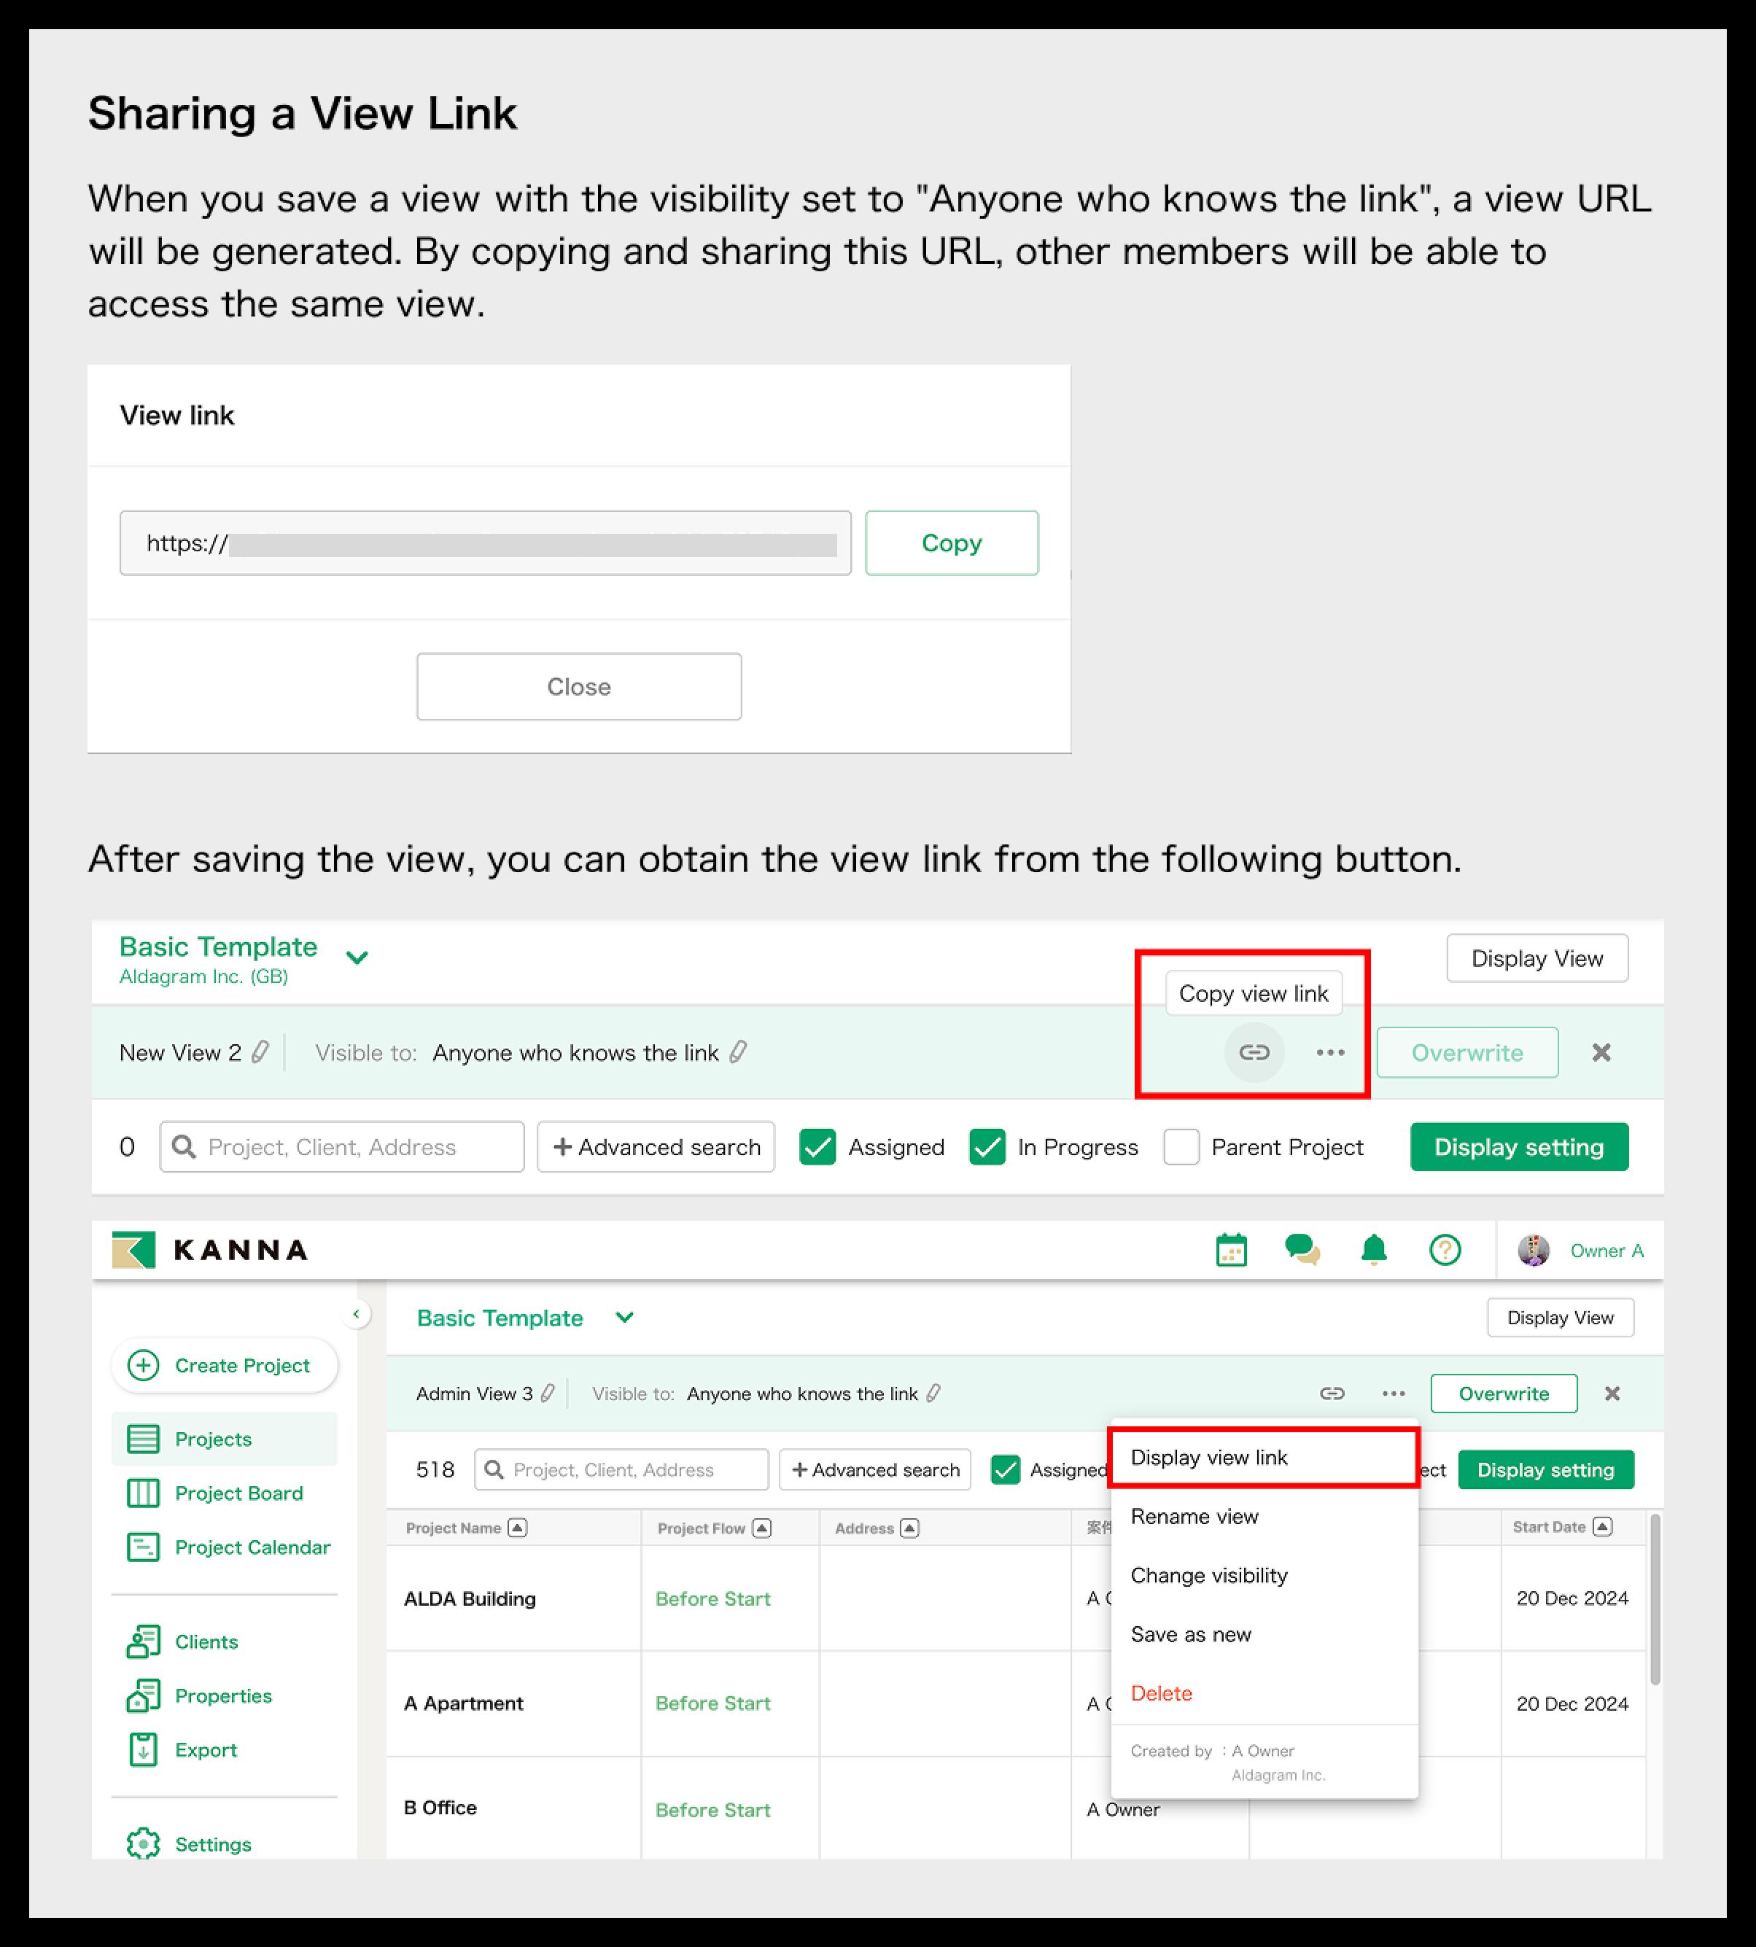Click the Copy button for the view URL
Image resolution: width=1756 pixels, height=1947 pixels.
tap(952, 543)
